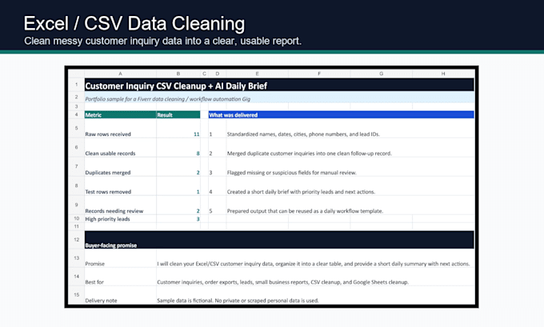Click the 'Promise' label cell
The height and width of the screenshot is (327, 544).
(x=120, y=258)
